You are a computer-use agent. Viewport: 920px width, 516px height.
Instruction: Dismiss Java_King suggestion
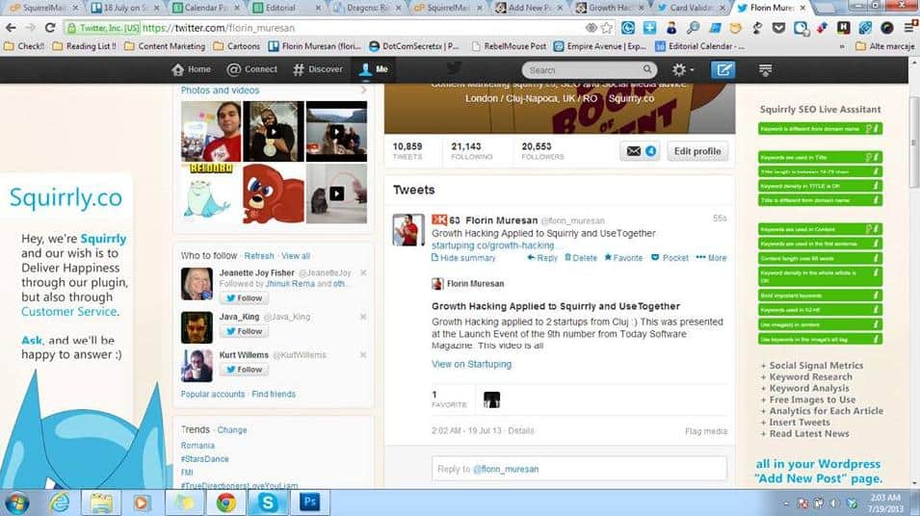[363, 317]
